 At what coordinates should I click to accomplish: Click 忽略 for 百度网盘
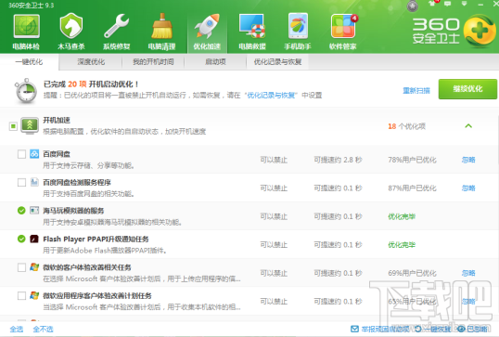click(468, 160)
